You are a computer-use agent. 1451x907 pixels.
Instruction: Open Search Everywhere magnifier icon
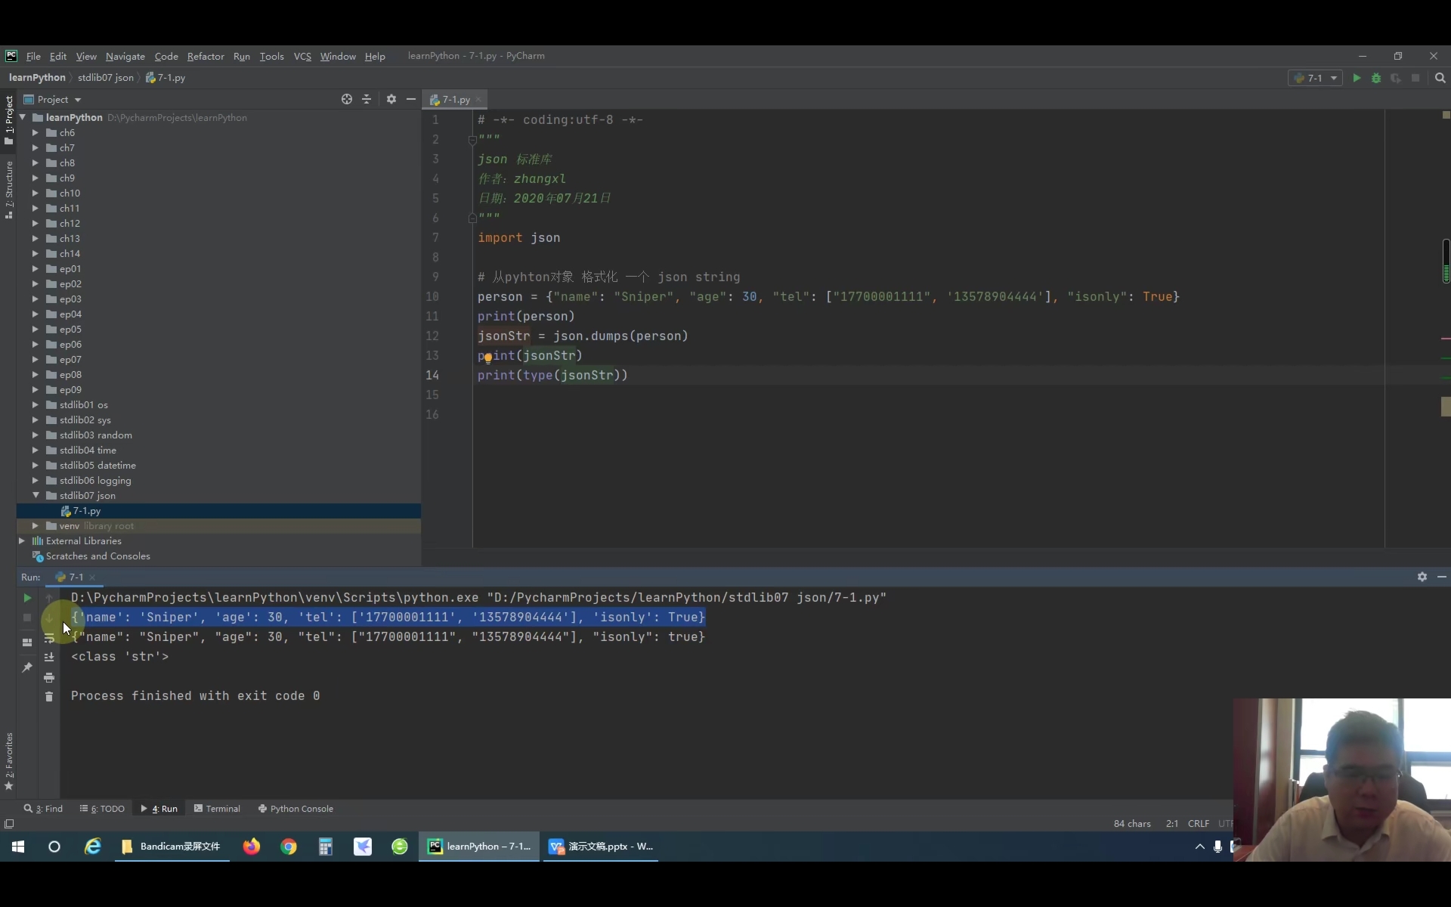point(1440,78)
